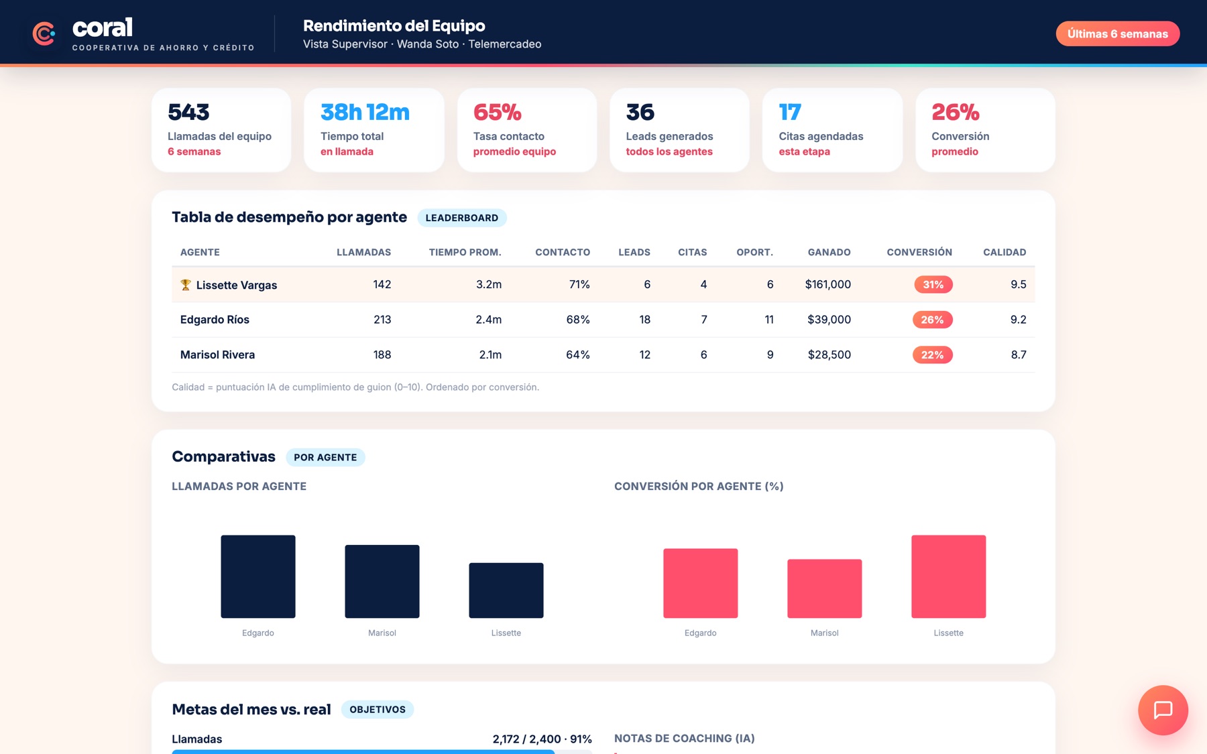Open the 65% Tasa contacto card
Image resolution: width=1207 pixels, height=754 pixels.
click(527, 130)
